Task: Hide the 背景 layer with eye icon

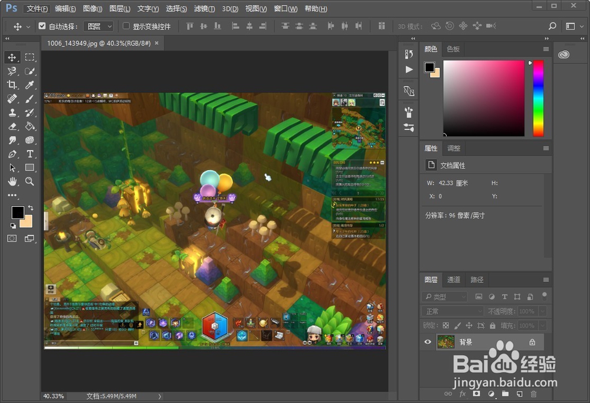Action: 428,342
